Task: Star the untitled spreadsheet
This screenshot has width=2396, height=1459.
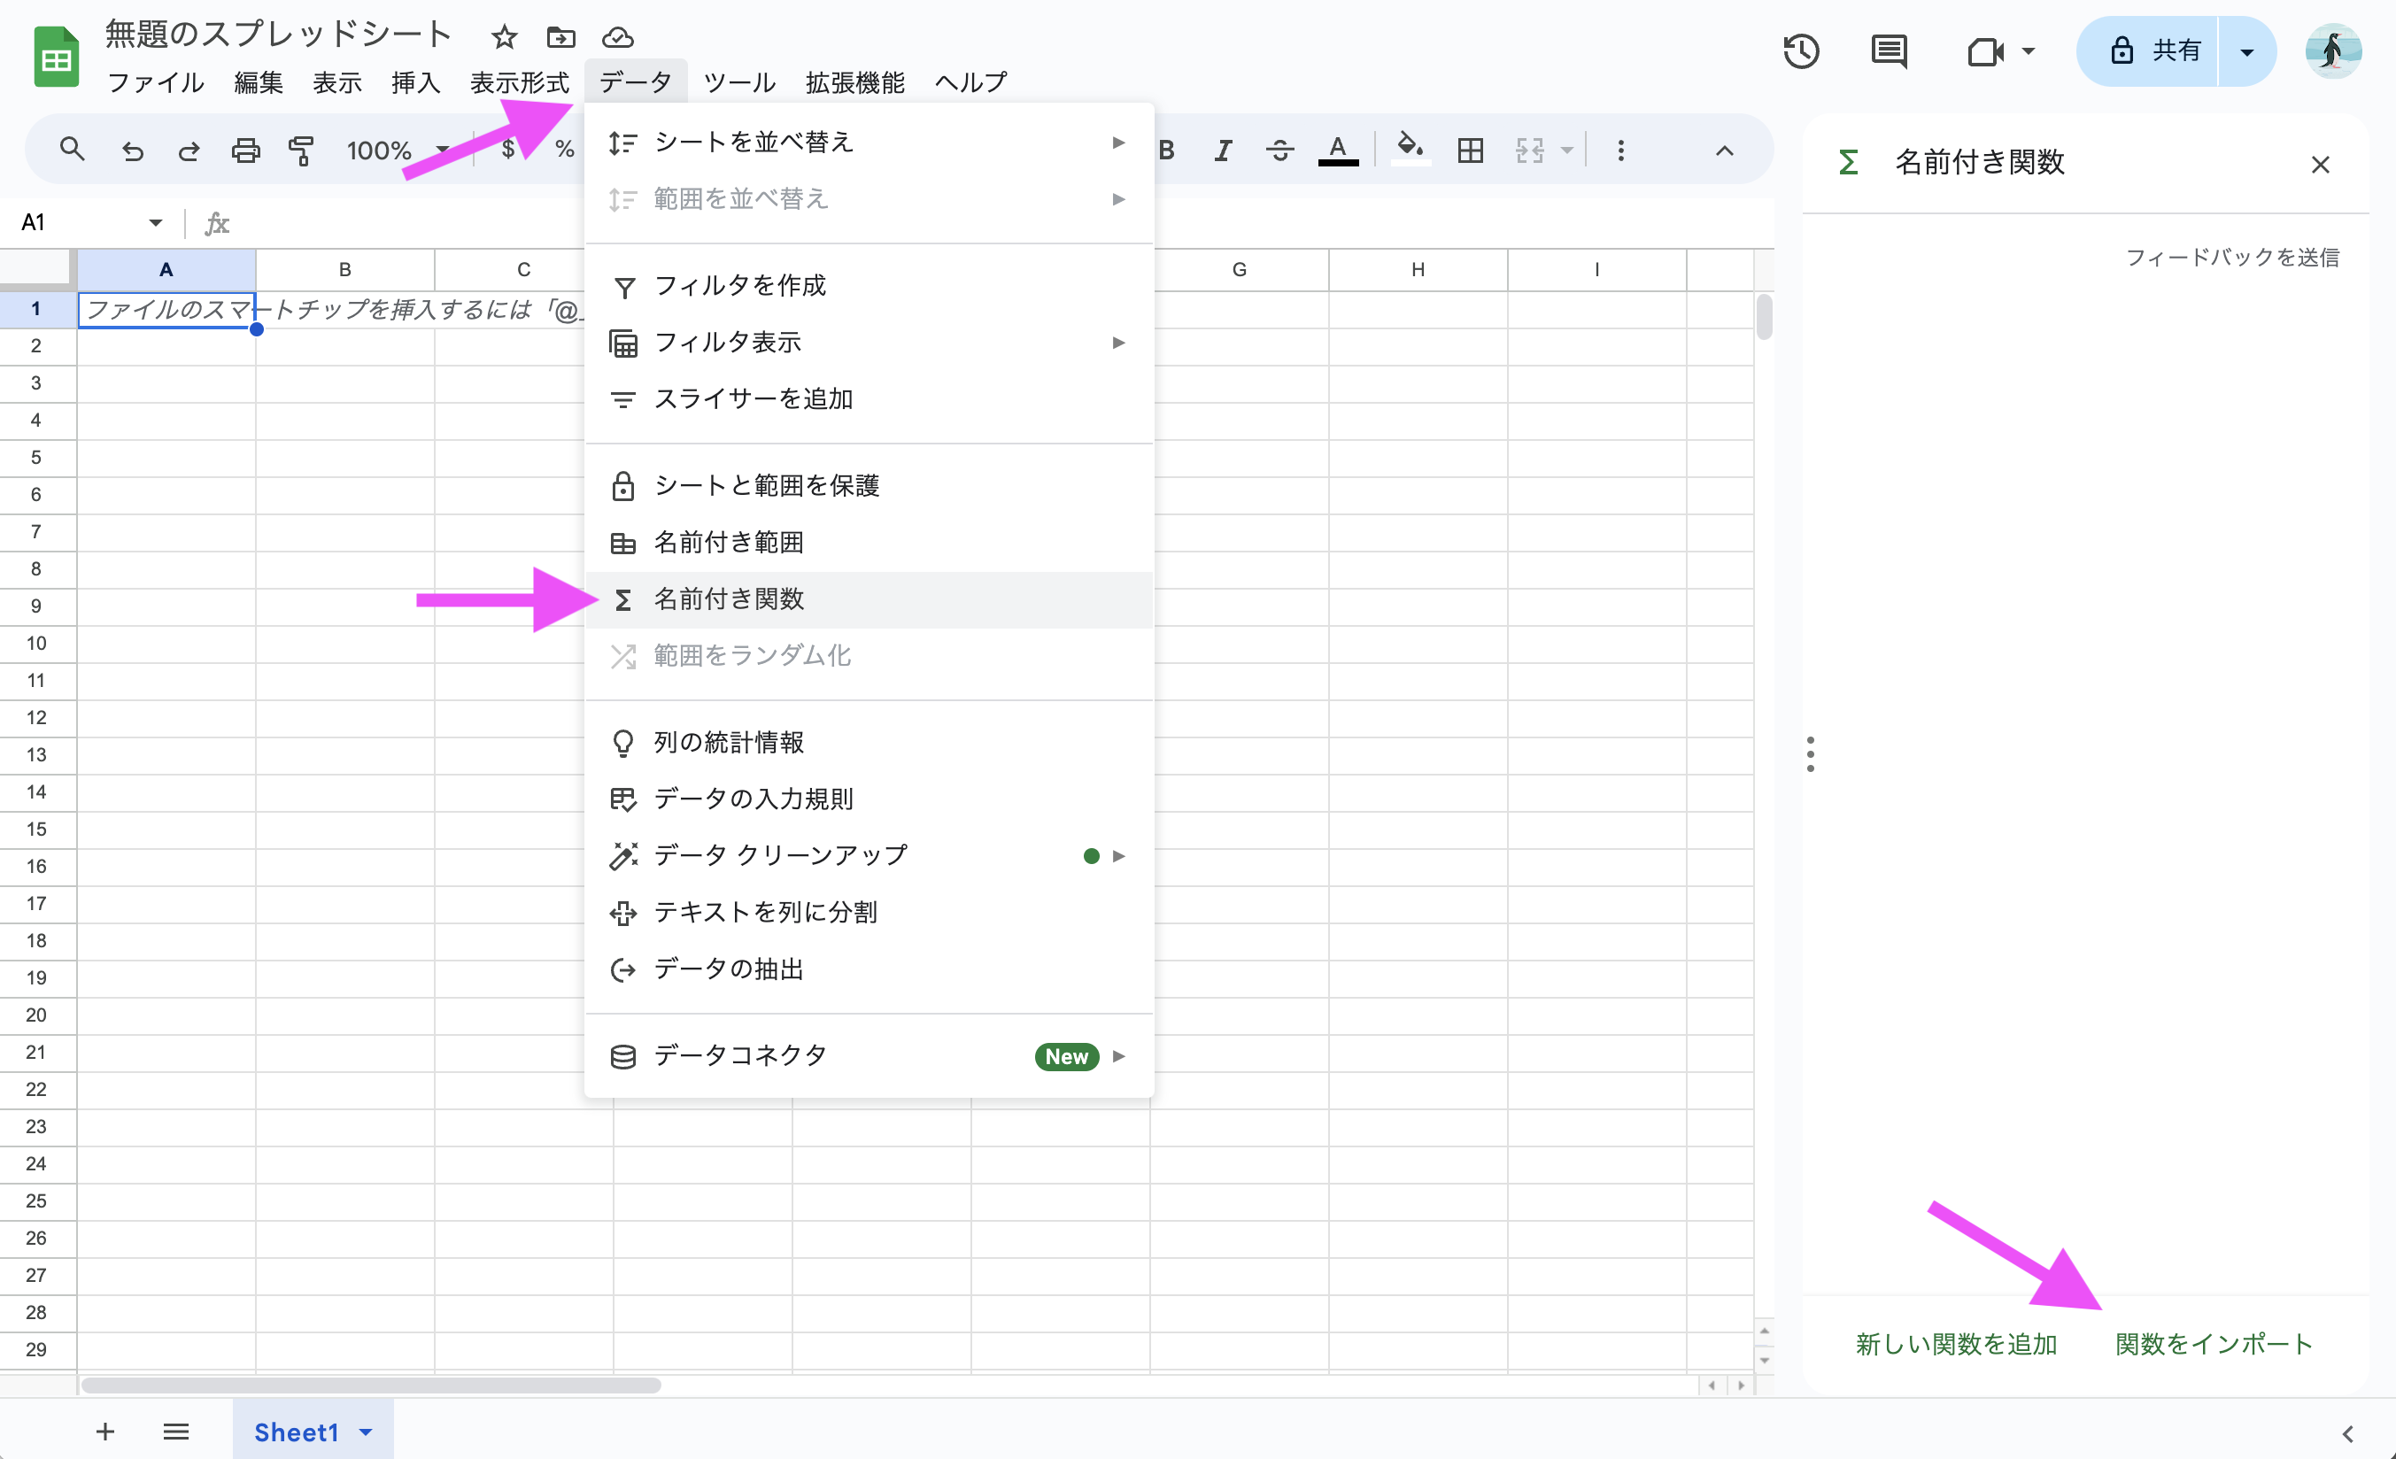Action: pos(504,38)
